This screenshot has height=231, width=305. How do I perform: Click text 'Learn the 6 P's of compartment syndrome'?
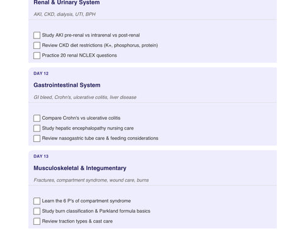pos(87,201)
